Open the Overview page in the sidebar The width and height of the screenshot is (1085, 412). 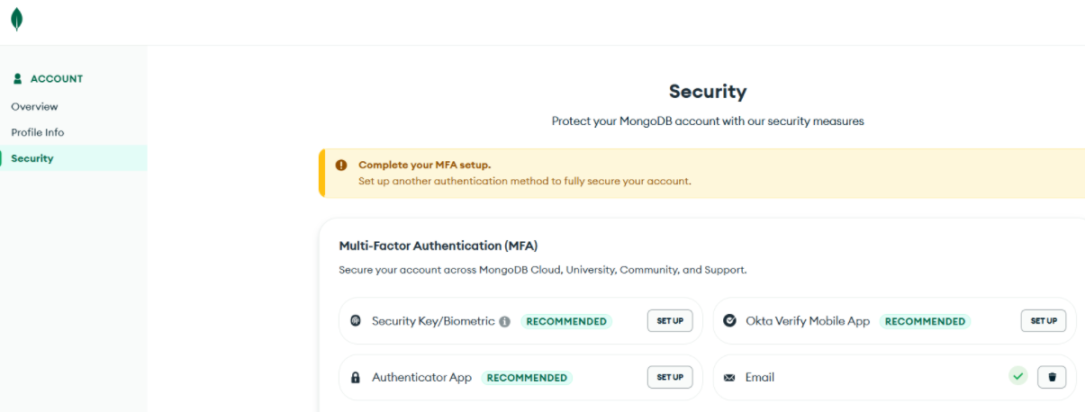34,107
